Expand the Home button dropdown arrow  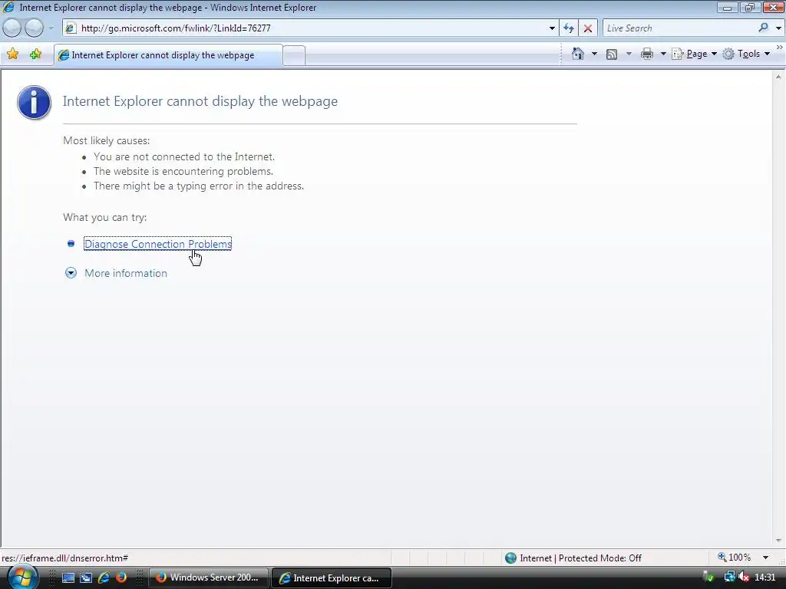point(595,54)
